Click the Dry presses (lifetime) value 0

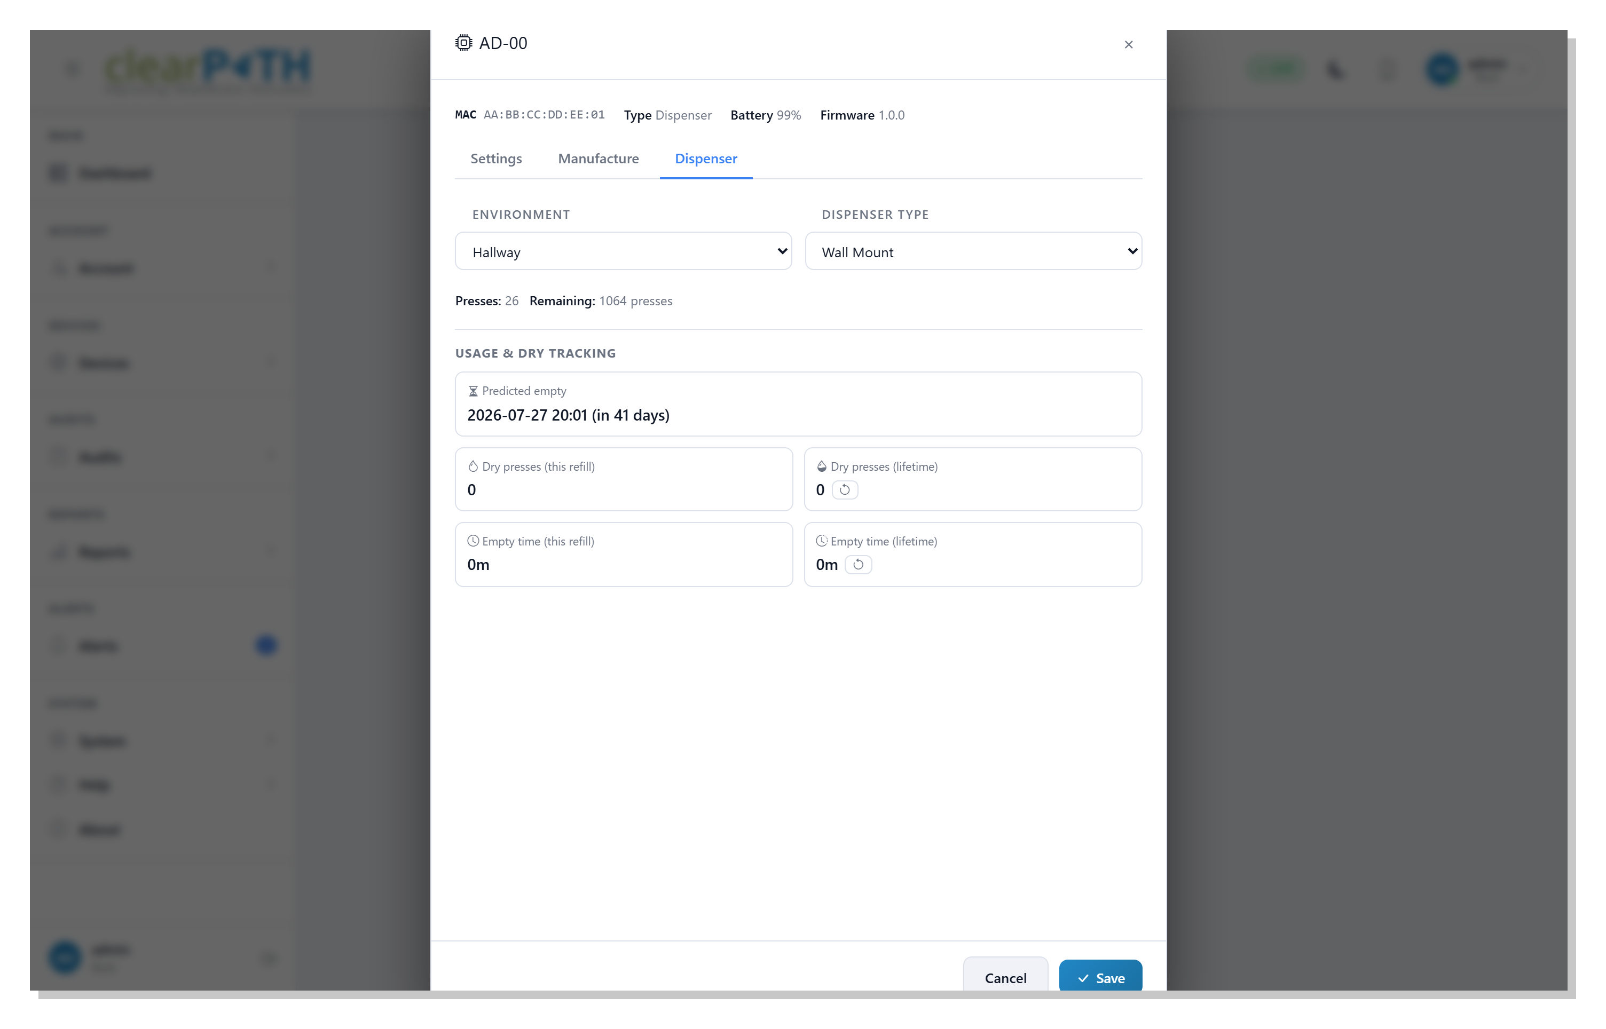[x=820, y=490]
